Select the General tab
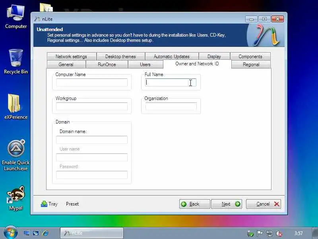Viewport: 318px width, 239px height. coord(66,65)
